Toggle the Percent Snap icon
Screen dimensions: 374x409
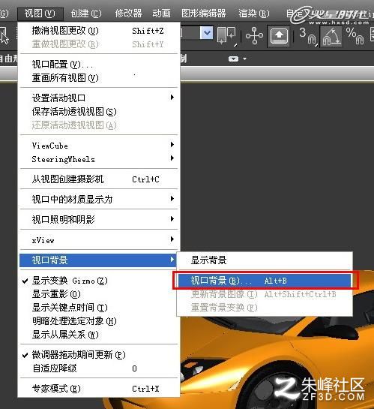[355, 36]
